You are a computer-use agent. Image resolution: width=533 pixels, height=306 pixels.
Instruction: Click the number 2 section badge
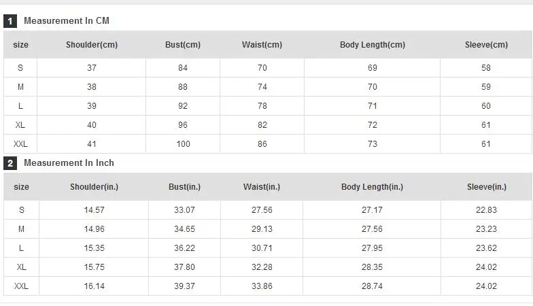click(10, 163)
